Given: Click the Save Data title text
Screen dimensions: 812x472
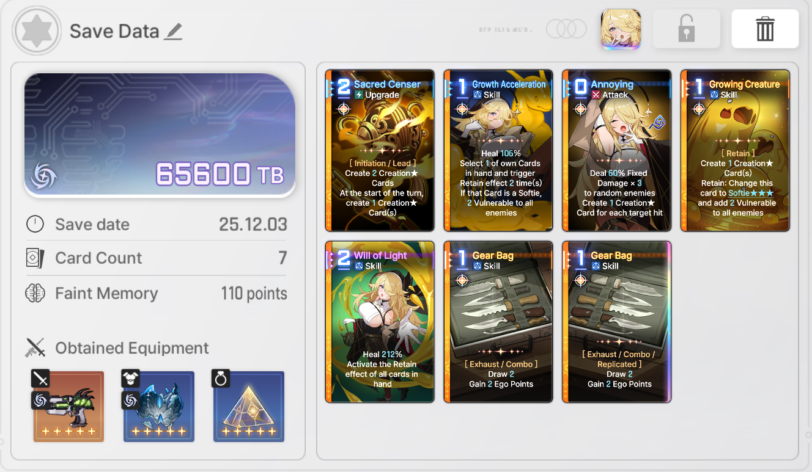Looking at the screenshot, I should pos(114,31).
